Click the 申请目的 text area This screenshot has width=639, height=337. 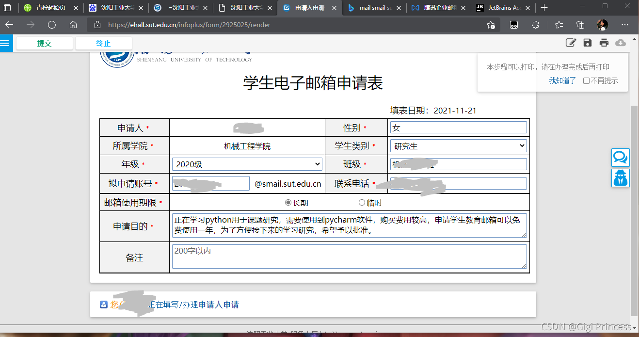(349, 225)
